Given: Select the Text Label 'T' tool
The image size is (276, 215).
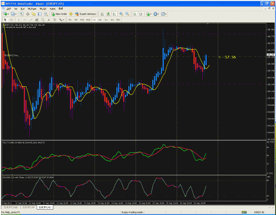Looking at the screenshot, I should pyautogui.click(x=55, y=20).
